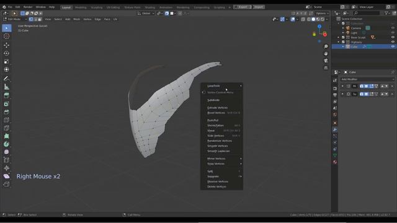This screenshot has height=223, width=397.
Task: Choose Dissolve Vertices in the context menu
Action: 222,181
